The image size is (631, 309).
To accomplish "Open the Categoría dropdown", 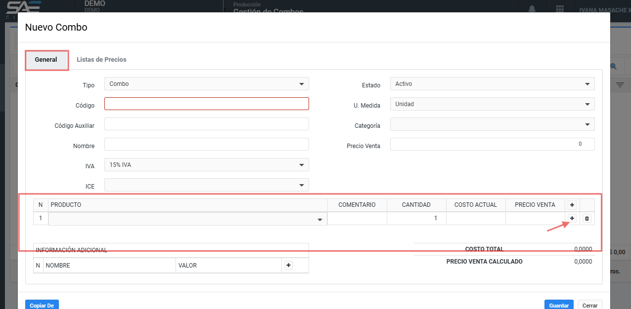I will (x=492, y=124).
